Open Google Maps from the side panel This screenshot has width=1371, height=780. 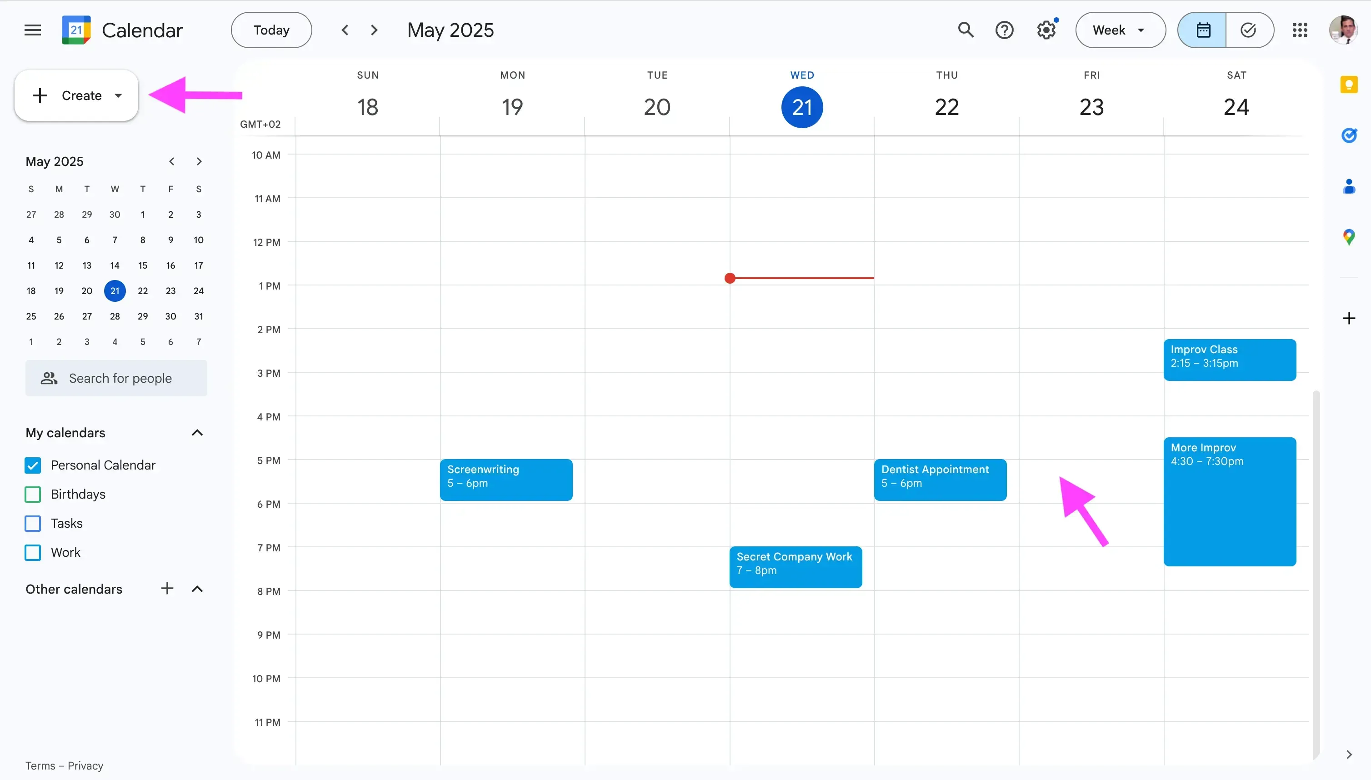(x=1349, y=236)
